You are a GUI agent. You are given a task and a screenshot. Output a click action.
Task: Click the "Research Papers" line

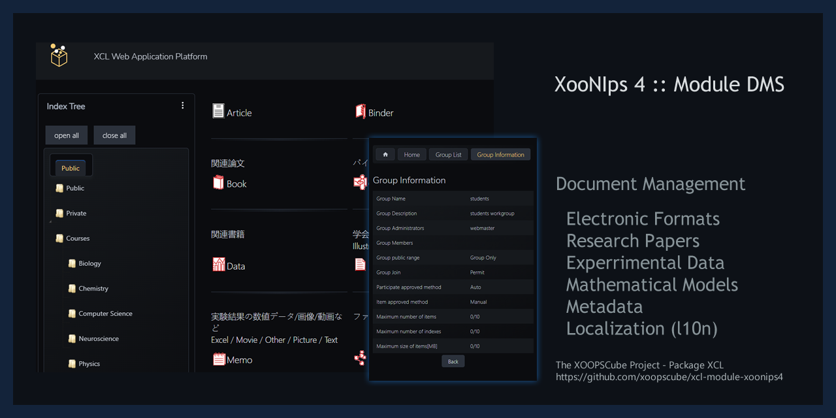[x=633, y=241]
